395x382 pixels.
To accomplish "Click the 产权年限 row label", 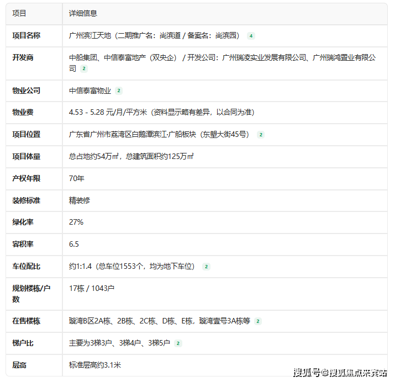I will (26, 178).
